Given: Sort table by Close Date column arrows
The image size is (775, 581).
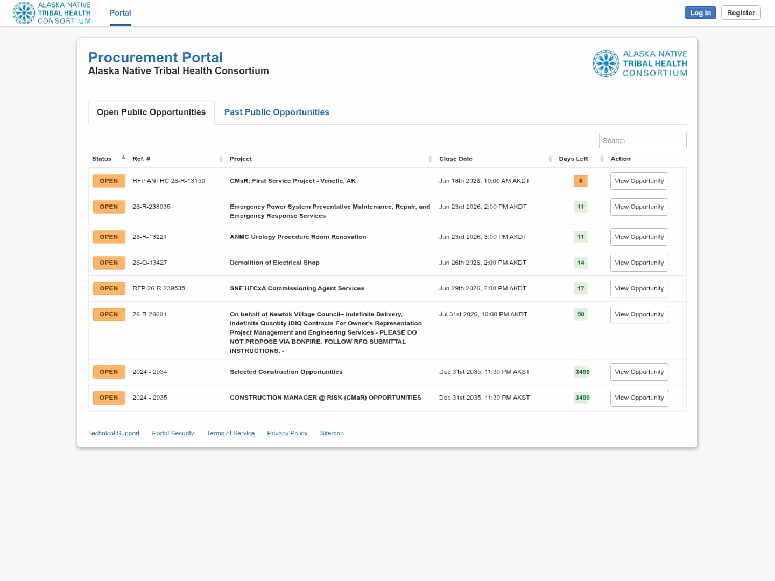Looking at the screenshot, I should 550,159.
